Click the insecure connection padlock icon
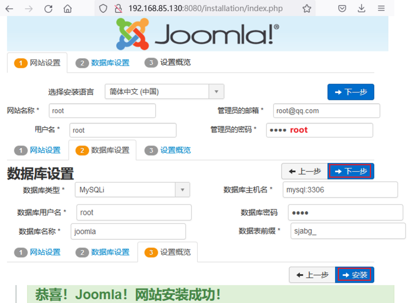Screen dimensions: 409x303 point(118,9)
